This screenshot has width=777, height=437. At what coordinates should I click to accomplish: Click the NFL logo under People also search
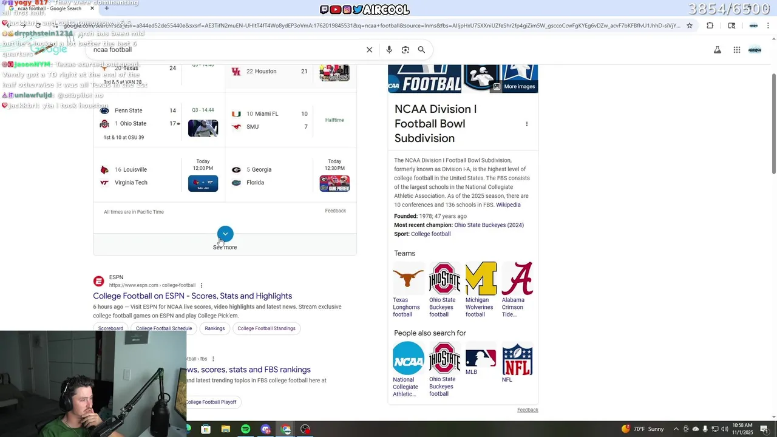pyautogui.click(x=517, y=358)
